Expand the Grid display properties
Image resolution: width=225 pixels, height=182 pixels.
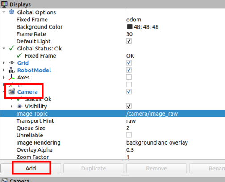click(x=4, y=63)
